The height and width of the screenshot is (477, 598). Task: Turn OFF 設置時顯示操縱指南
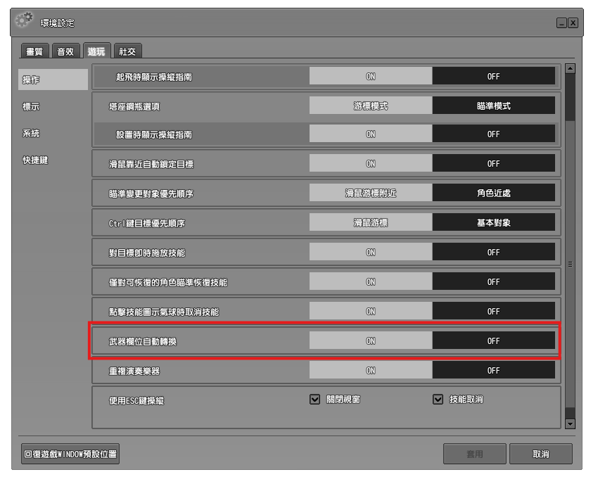pos(493,134)
